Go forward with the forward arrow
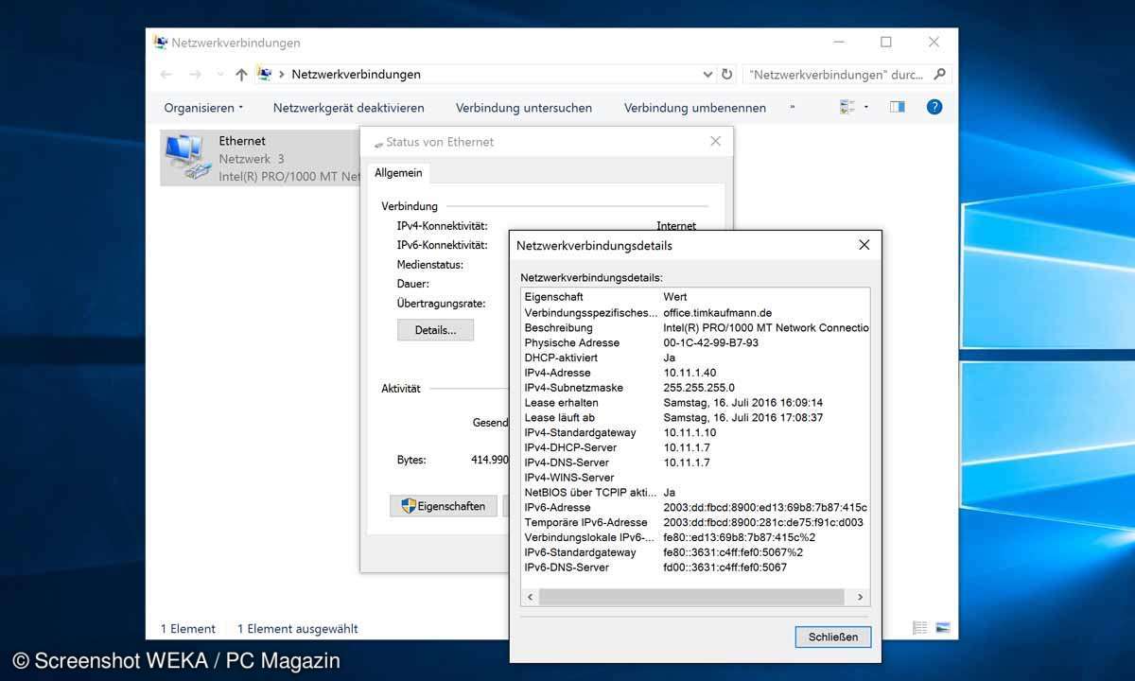This screenshot has width=1135, height=681. [195, 74]
